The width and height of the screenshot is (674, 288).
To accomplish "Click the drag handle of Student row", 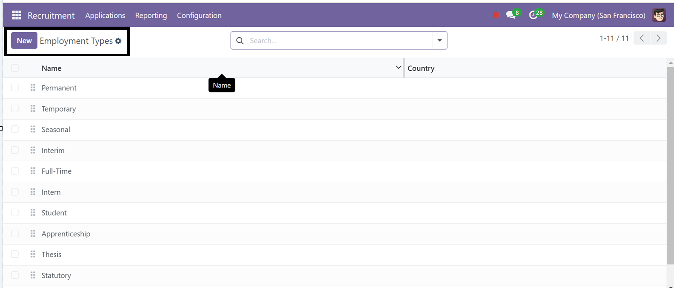I will [33, 213].
